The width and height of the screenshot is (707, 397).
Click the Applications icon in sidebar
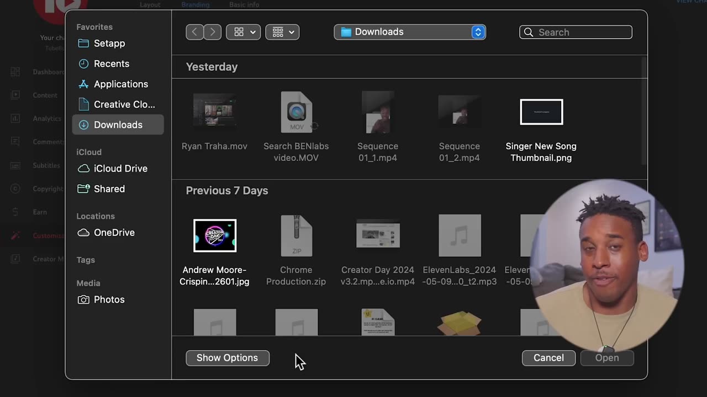[x=83, y=84]
